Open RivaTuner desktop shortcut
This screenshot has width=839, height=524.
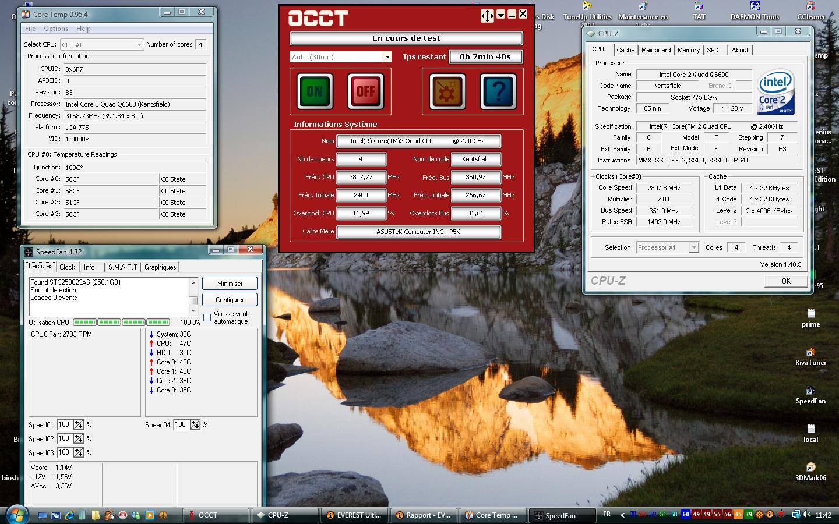point(810,356)
